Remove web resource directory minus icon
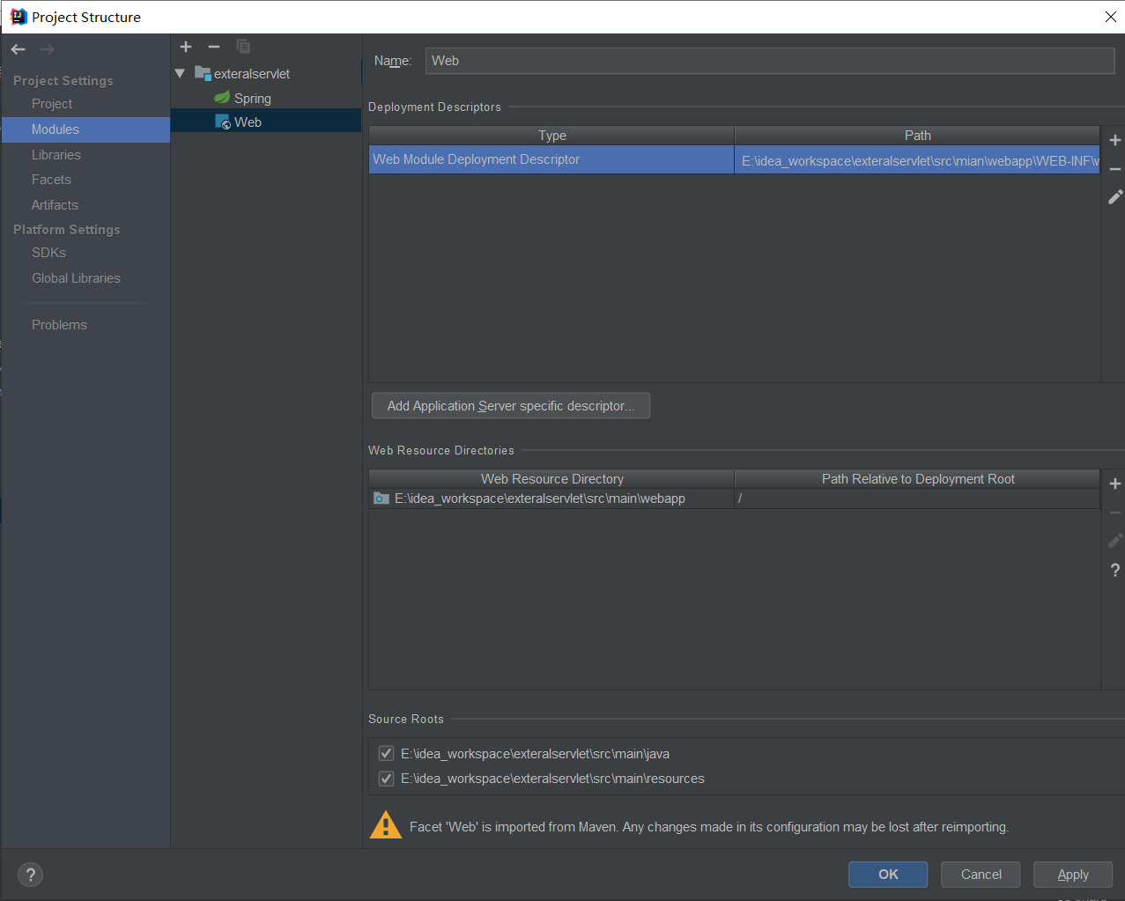Viewport: 1125px width, 901px height. tap(1114, 512)
